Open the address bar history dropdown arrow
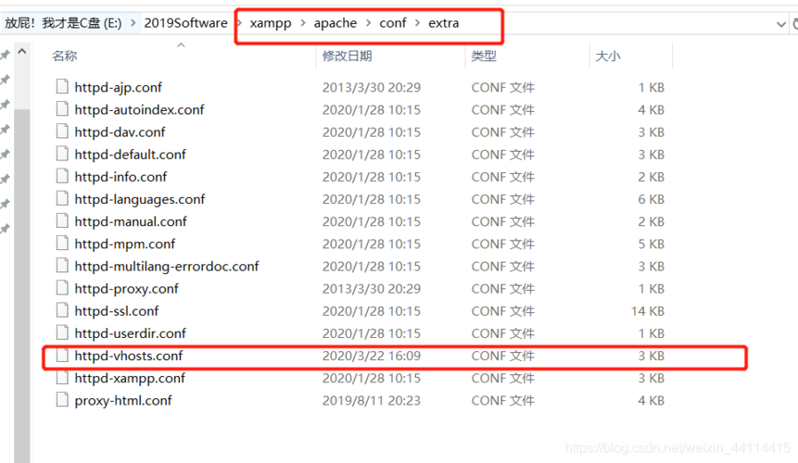The height and width of the screenshot is (463, 798). pyautogui.click(x=780, y=24)
